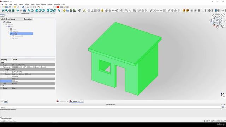Click the Text annotation A icon

[84, 11]
